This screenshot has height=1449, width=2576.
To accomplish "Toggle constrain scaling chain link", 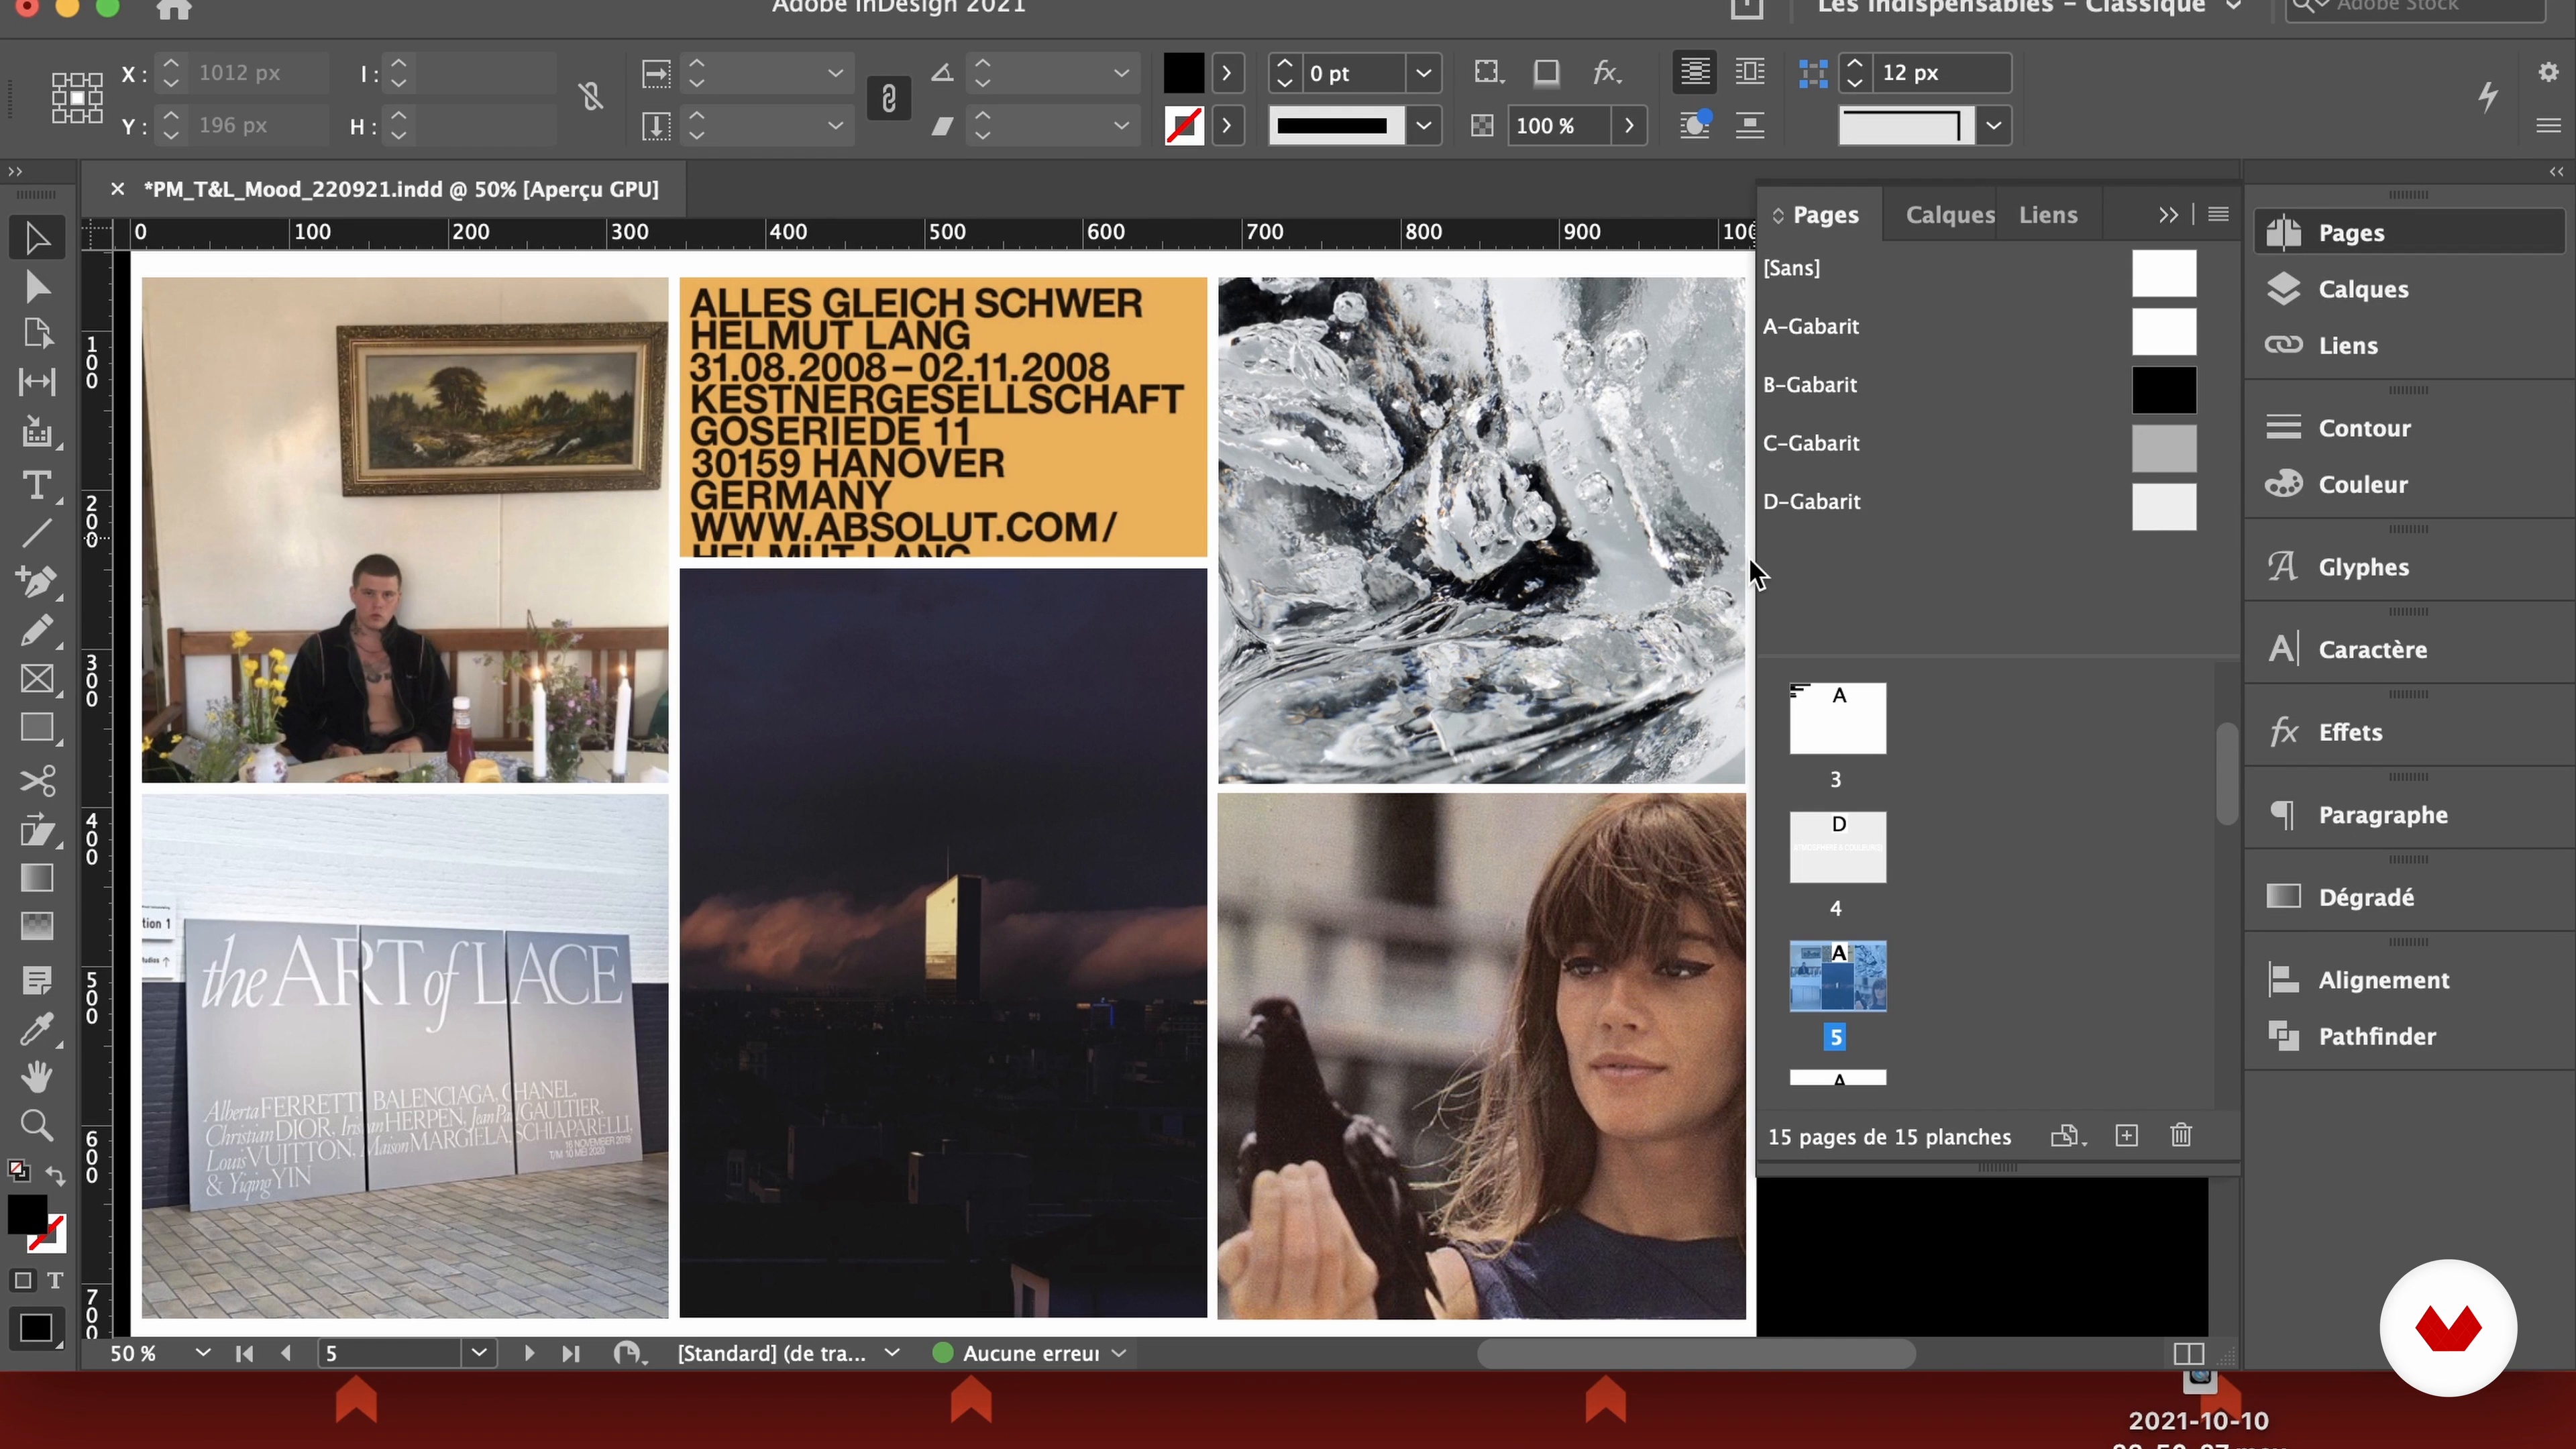I will pos(889,98).
